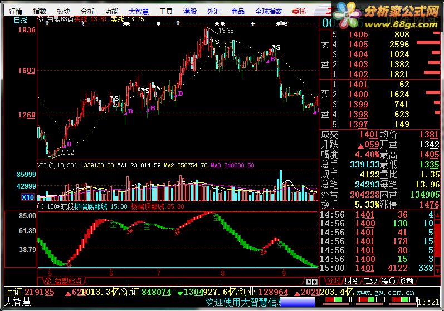Click the right scroll arrow beside indicator tabs
444x311 pixels.
315,282
